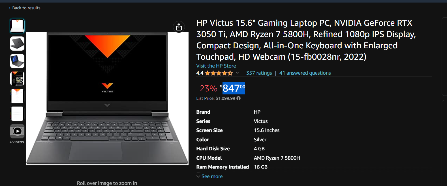Viewport: 447px width, 186px height.
Task: Select the fourth feature graphic thumbnail
Action: coord(17,79)
